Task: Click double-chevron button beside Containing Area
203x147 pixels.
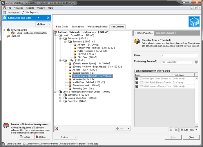Action: 196,62
